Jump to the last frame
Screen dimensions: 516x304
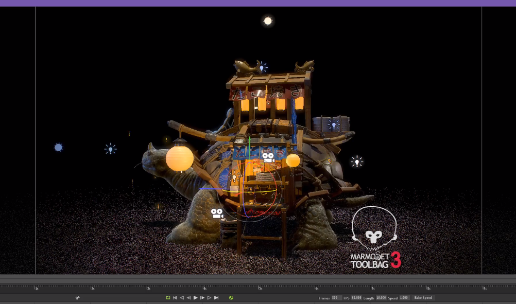click(216, 298)
